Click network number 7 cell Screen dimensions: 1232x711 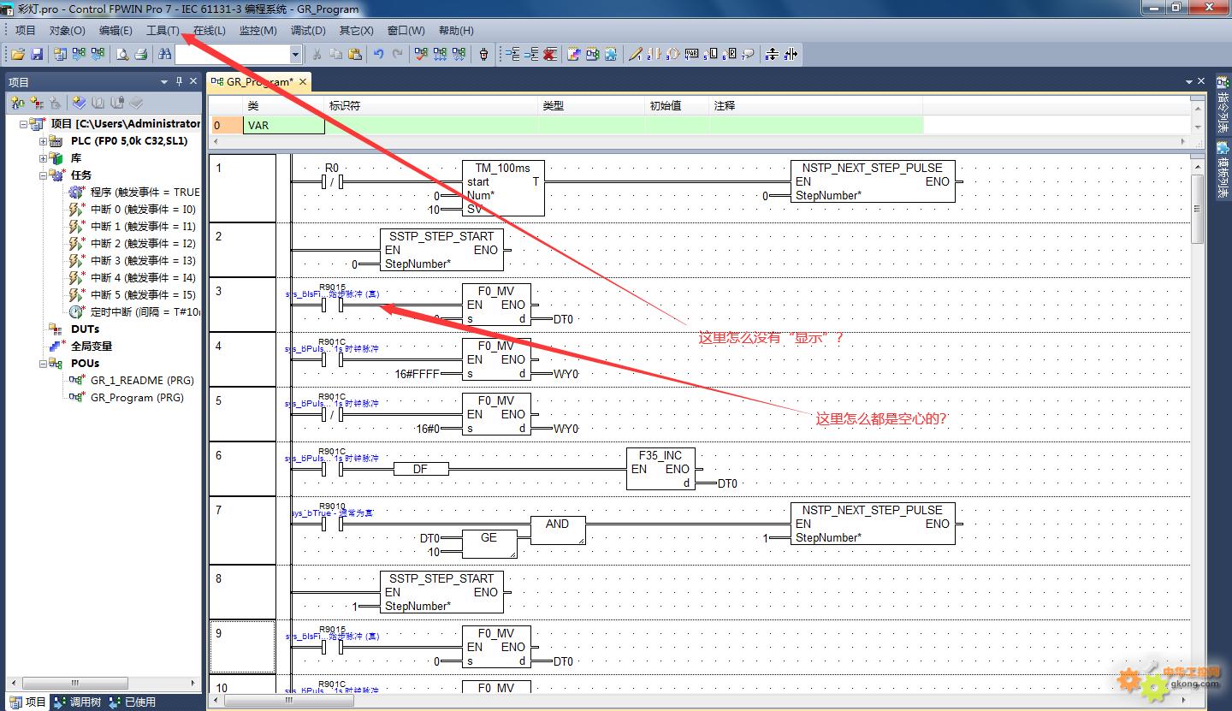tap(242, 530)
